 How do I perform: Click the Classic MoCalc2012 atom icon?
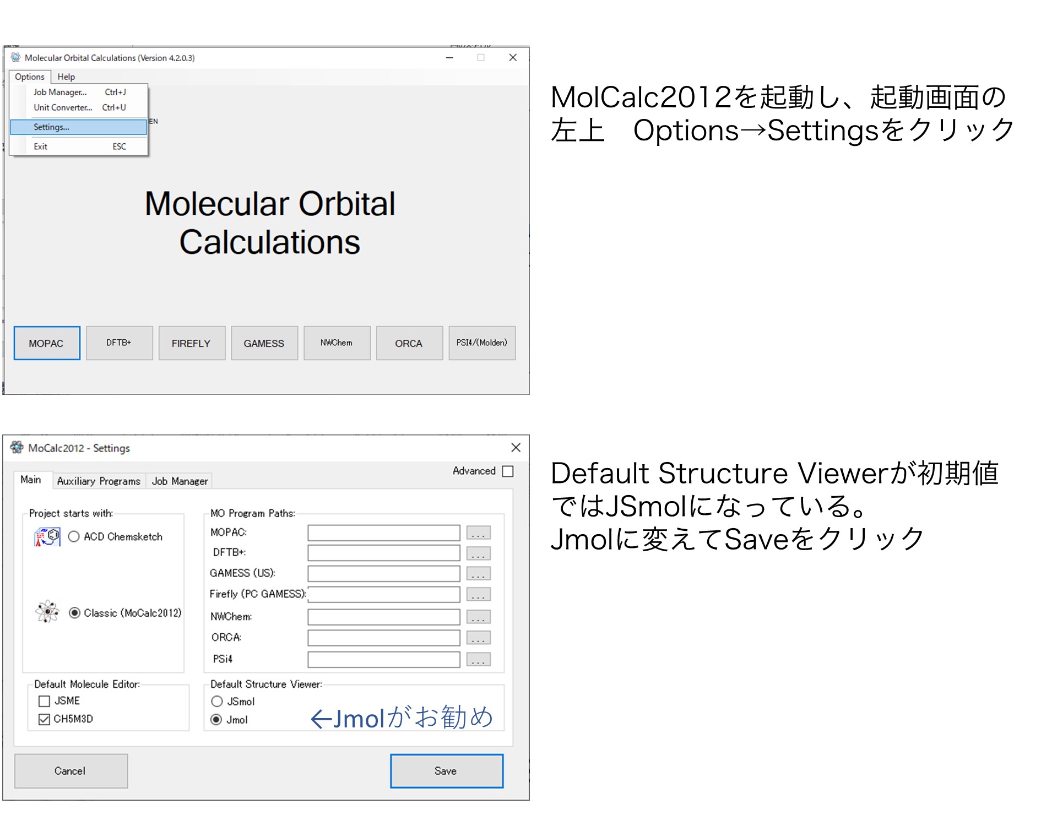(47, 611)
